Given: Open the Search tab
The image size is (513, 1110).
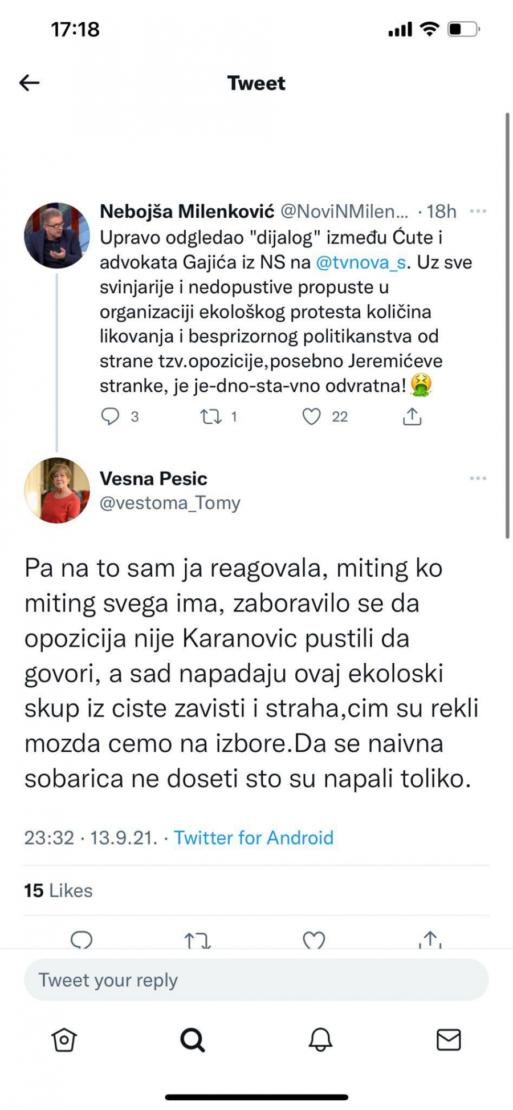Looking at the screenshot, I should pos(193,1039).
